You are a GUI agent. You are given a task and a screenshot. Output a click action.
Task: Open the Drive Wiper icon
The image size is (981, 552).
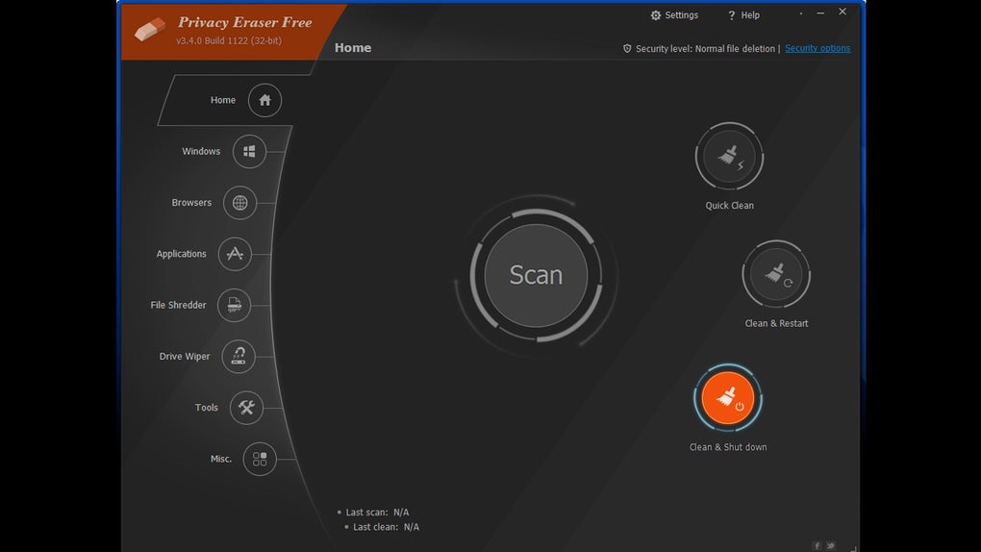point(239,356)
